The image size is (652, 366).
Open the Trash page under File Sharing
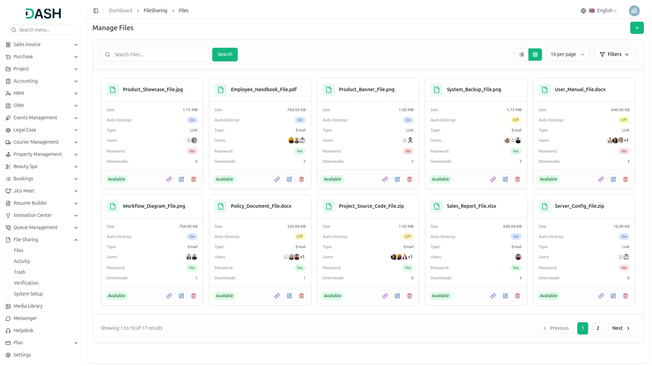[x=20, y=272]
